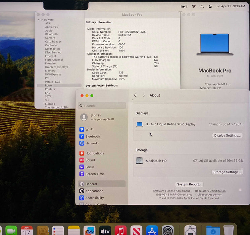This screenshot has height=235, width=250.
Task: Open Screen Time in Settings sidebar
Action: pos(102,174)
